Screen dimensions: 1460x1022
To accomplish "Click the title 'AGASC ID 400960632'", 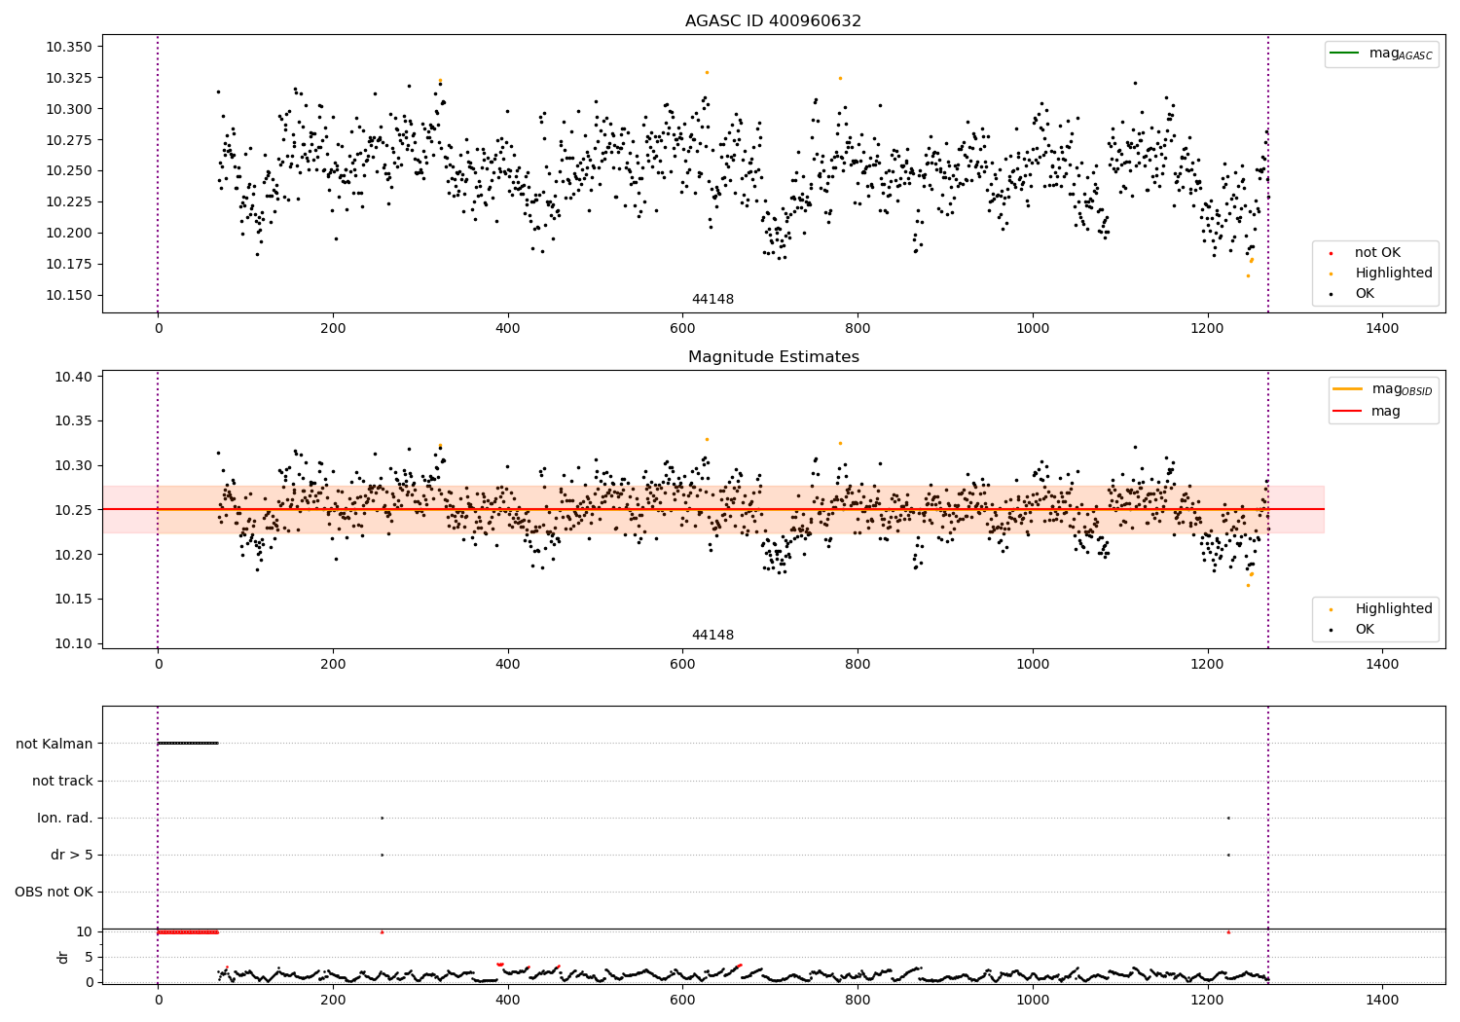I will (x=773, y=21).
